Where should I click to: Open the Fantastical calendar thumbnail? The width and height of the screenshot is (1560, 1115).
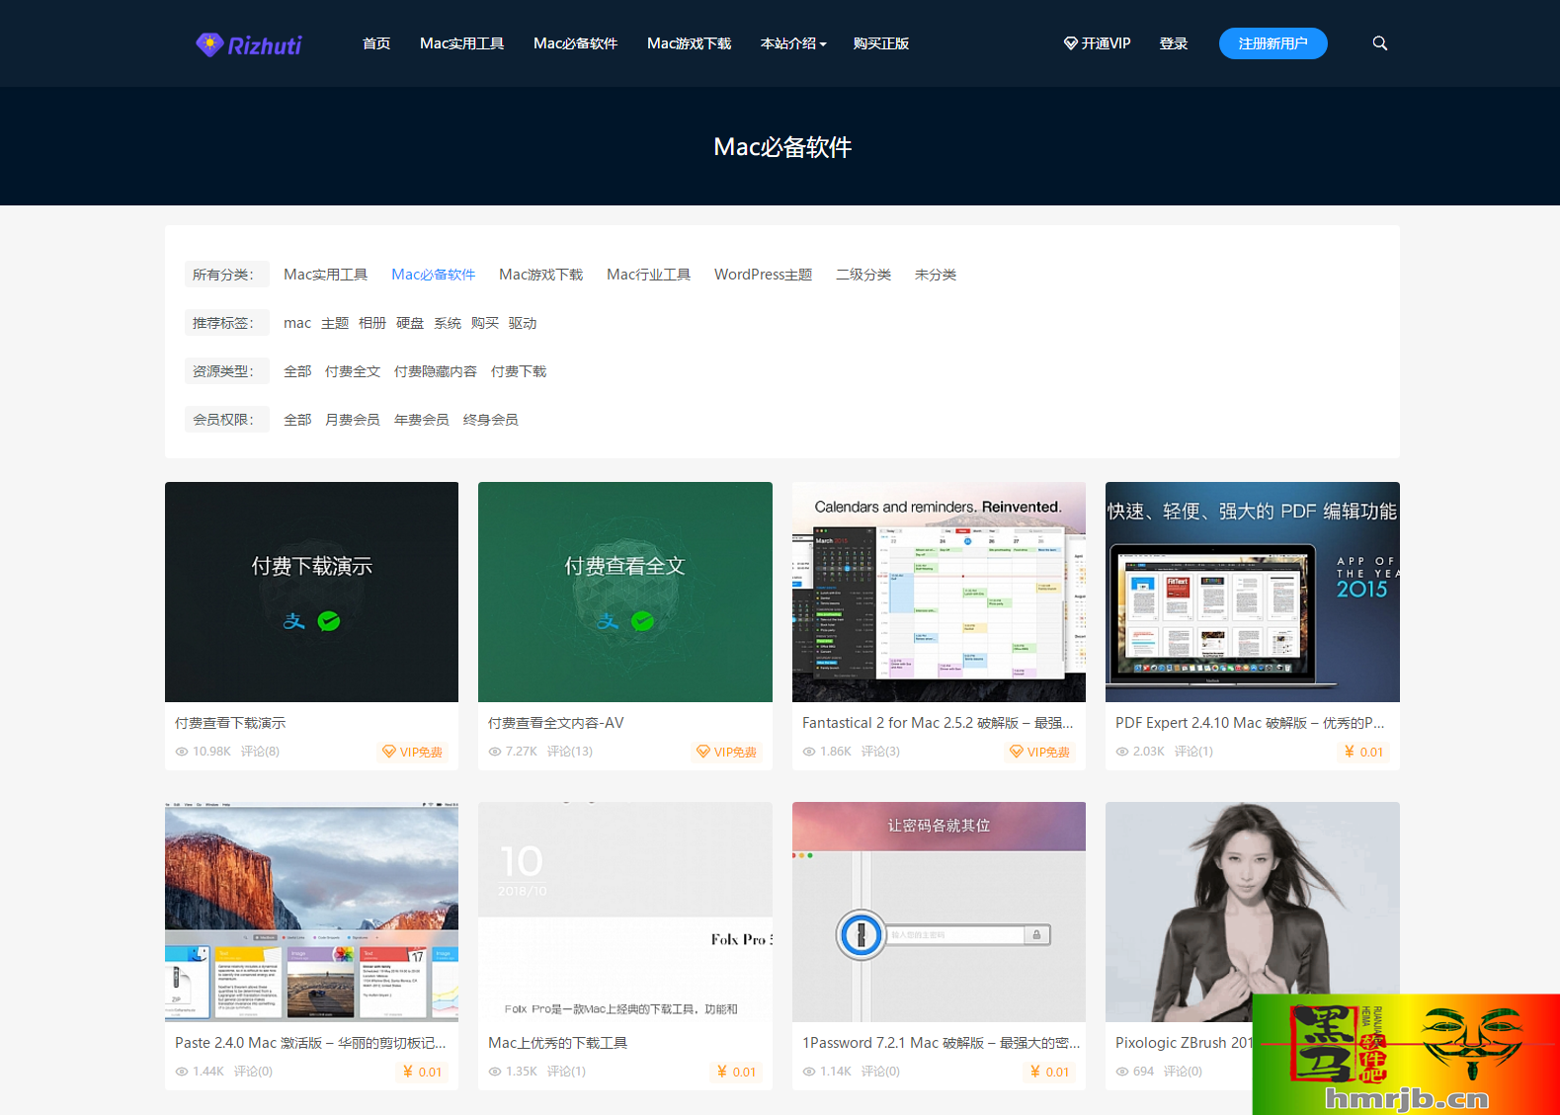tap(939, 592)
